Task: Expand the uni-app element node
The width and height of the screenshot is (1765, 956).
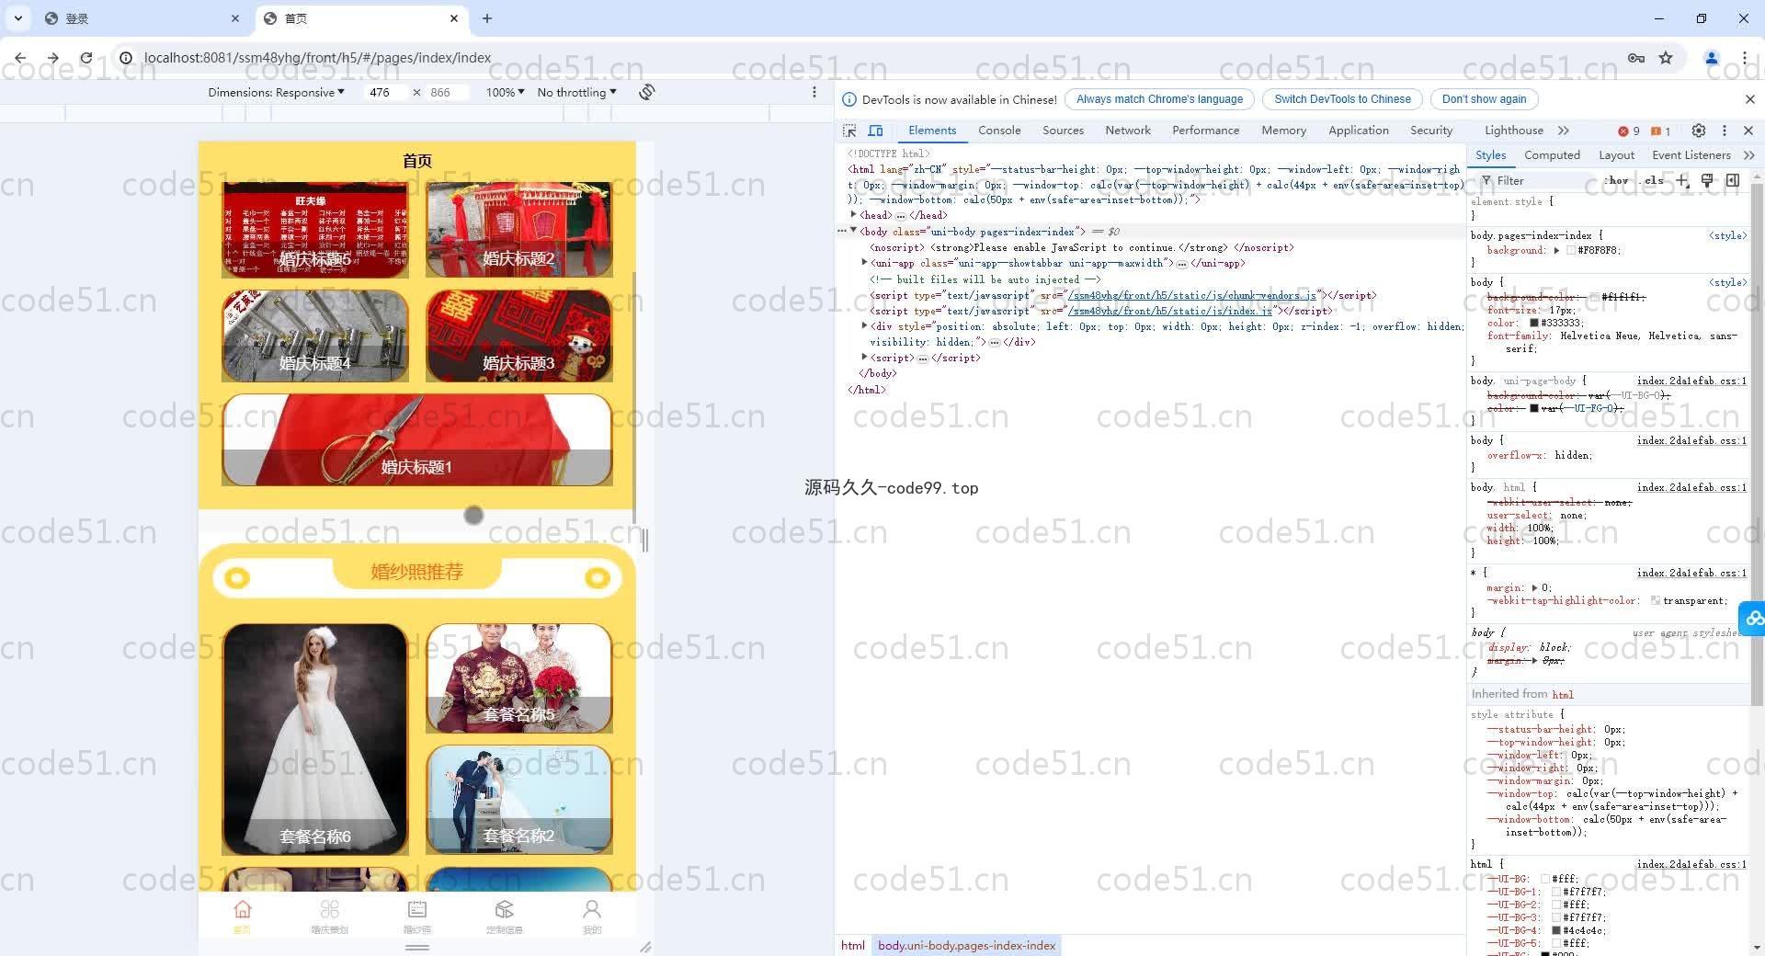Action: coord(864,263)
